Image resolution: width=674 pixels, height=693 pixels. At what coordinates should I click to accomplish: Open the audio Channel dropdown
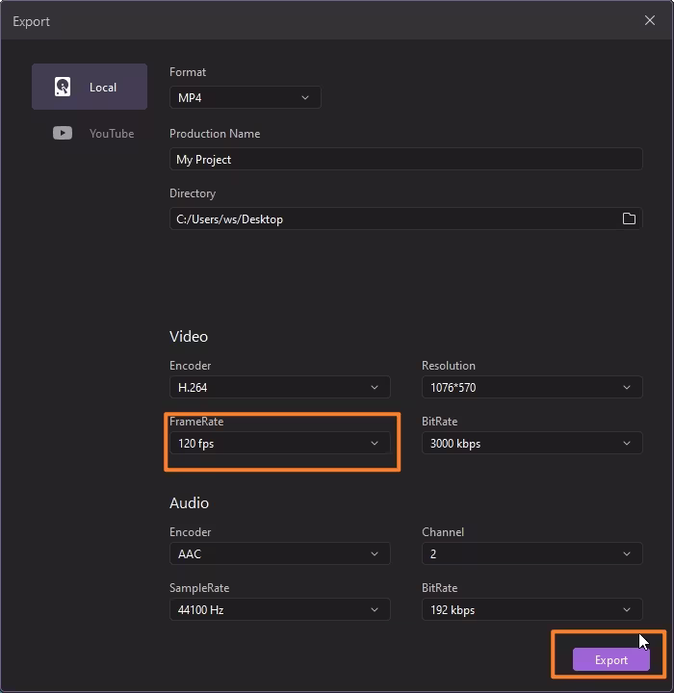531,553
